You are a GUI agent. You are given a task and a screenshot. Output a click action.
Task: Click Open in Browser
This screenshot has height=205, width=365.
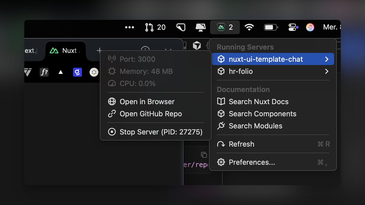(156, 102)
